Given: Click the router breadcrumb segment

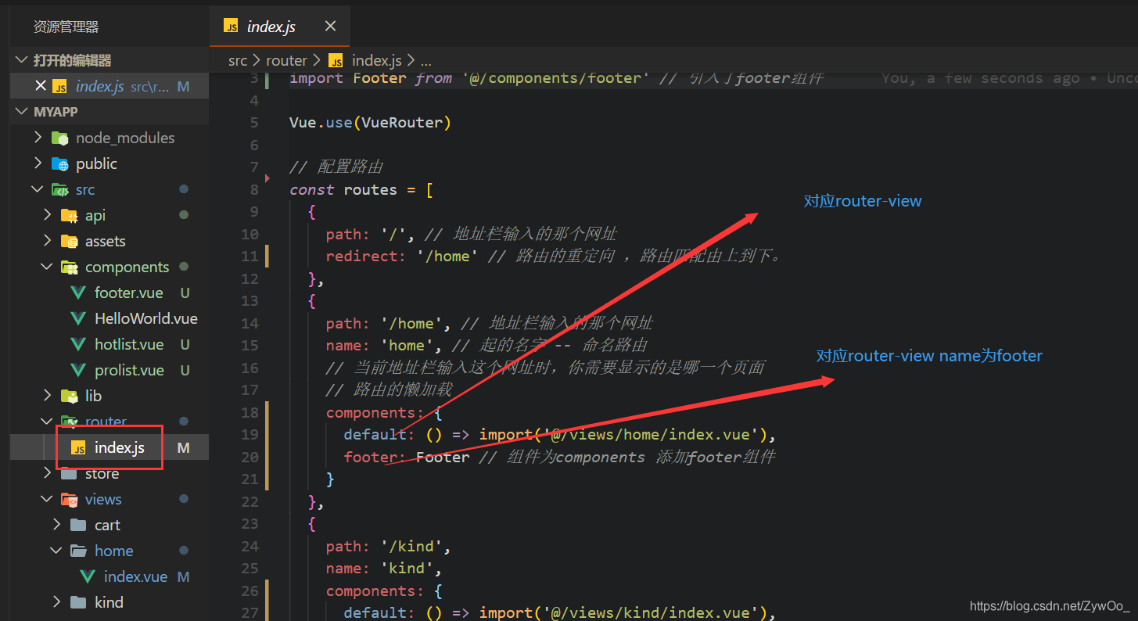Looking at the screenshot, I should tap(286, 60).
